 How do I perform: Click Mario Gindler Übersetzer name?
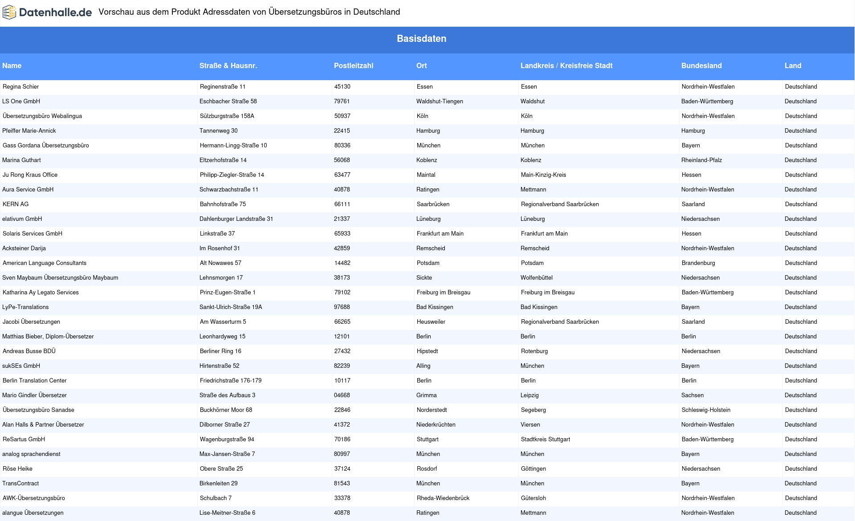tap(34, 395)
